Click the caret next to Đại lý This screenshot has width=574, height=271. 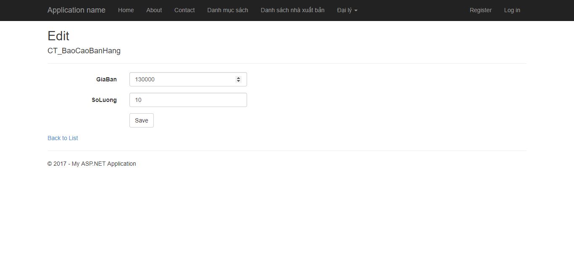(x=356, y=10)
